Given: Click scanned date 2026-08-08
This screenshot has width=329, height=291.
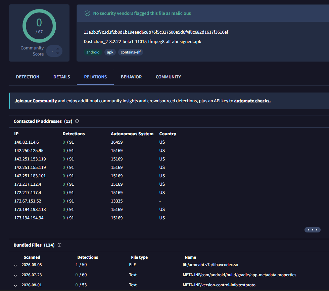Looking at the screenshot, I should [x=32, y=265].
